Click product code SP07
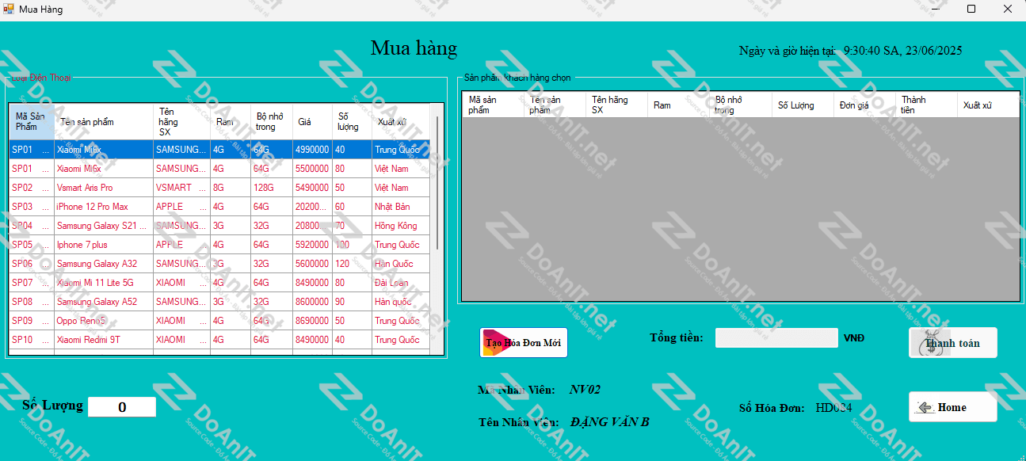1026x461 pixels. click(32, 283)
